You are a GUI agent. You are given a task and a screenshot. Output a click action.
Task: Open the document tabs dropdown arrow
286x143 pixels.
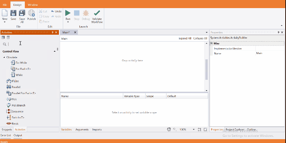(207, 32)
